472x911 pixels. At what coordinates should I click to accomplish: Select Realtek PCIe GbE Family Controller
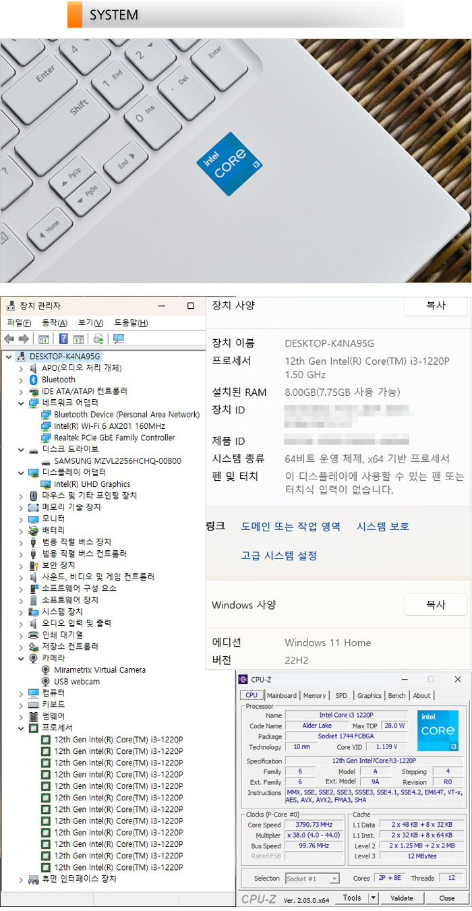[x=114, y=438]
